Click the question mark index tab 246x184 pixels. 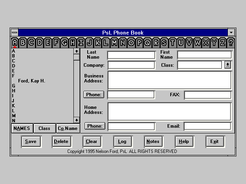coord(231,43)
